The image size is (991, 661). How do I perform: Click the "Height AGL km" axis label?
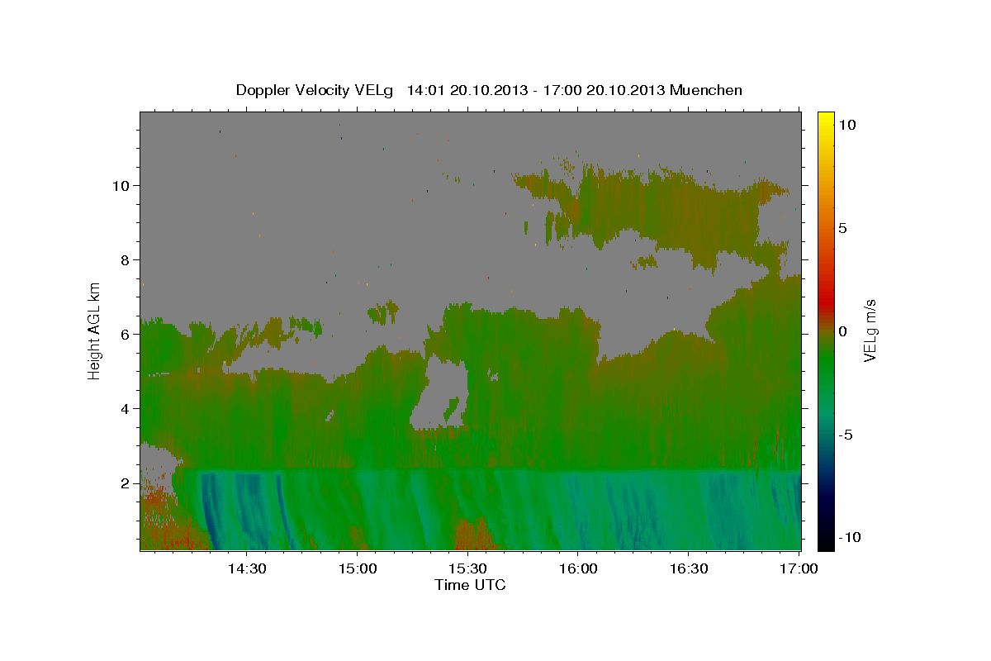[95, 330]
